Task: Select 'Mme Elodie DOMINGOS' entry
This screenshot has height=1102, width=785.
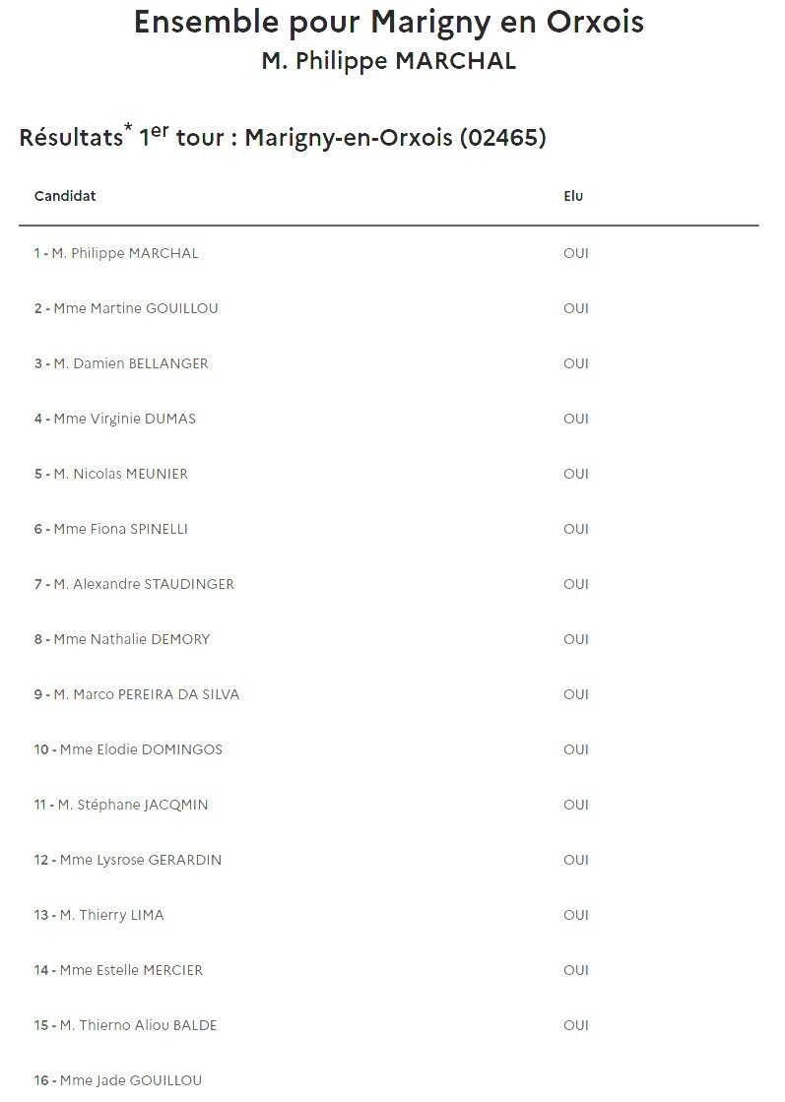Action: coord(129,749)
